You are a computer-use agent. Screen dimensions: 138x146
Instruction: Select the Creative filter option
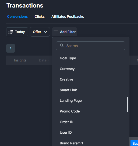point(66,79)
